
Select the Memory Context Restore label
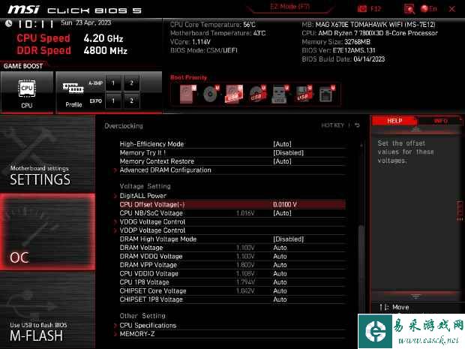(157, 161)
